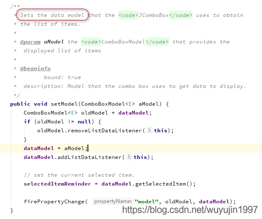The image size is (262, 219).
Task: Click the closing </code> tag after ComboBoxModel comment
Action: pos(157,42)
